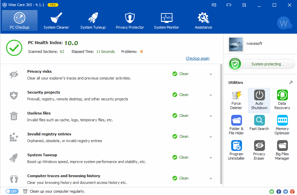Open the main menu list icon

[244, 5]
